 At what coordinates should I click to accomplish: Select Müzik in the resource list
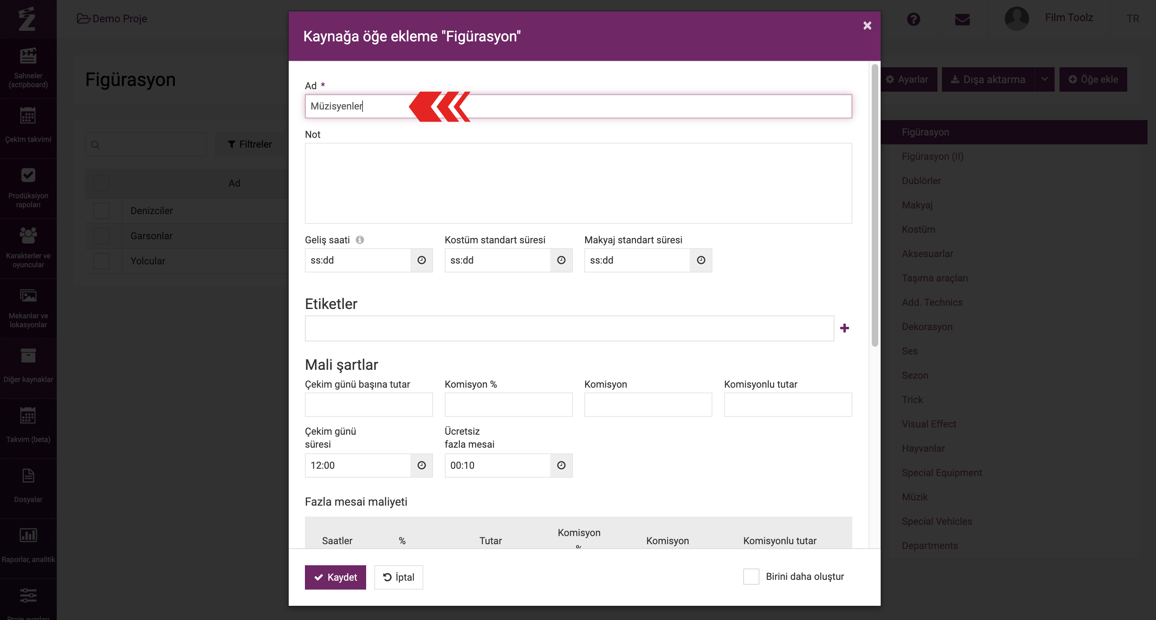pyautogui.click(x=915, y=497)
